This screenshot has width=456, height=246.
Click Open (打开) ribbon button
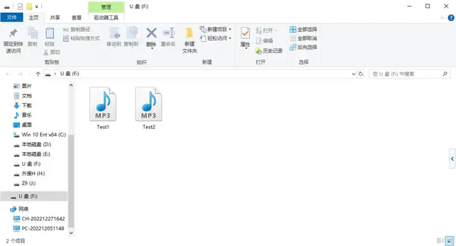tap(266, 30)
